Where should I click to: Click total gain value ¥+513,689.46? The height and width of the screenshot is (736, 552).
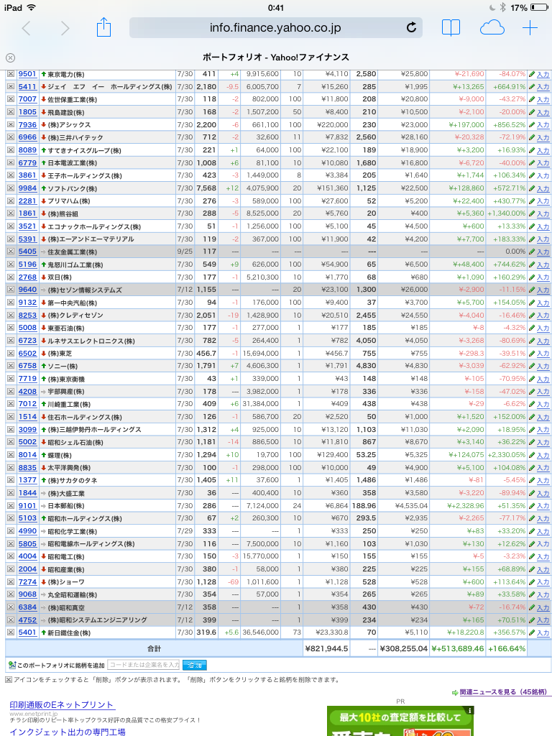click(458, 649)
